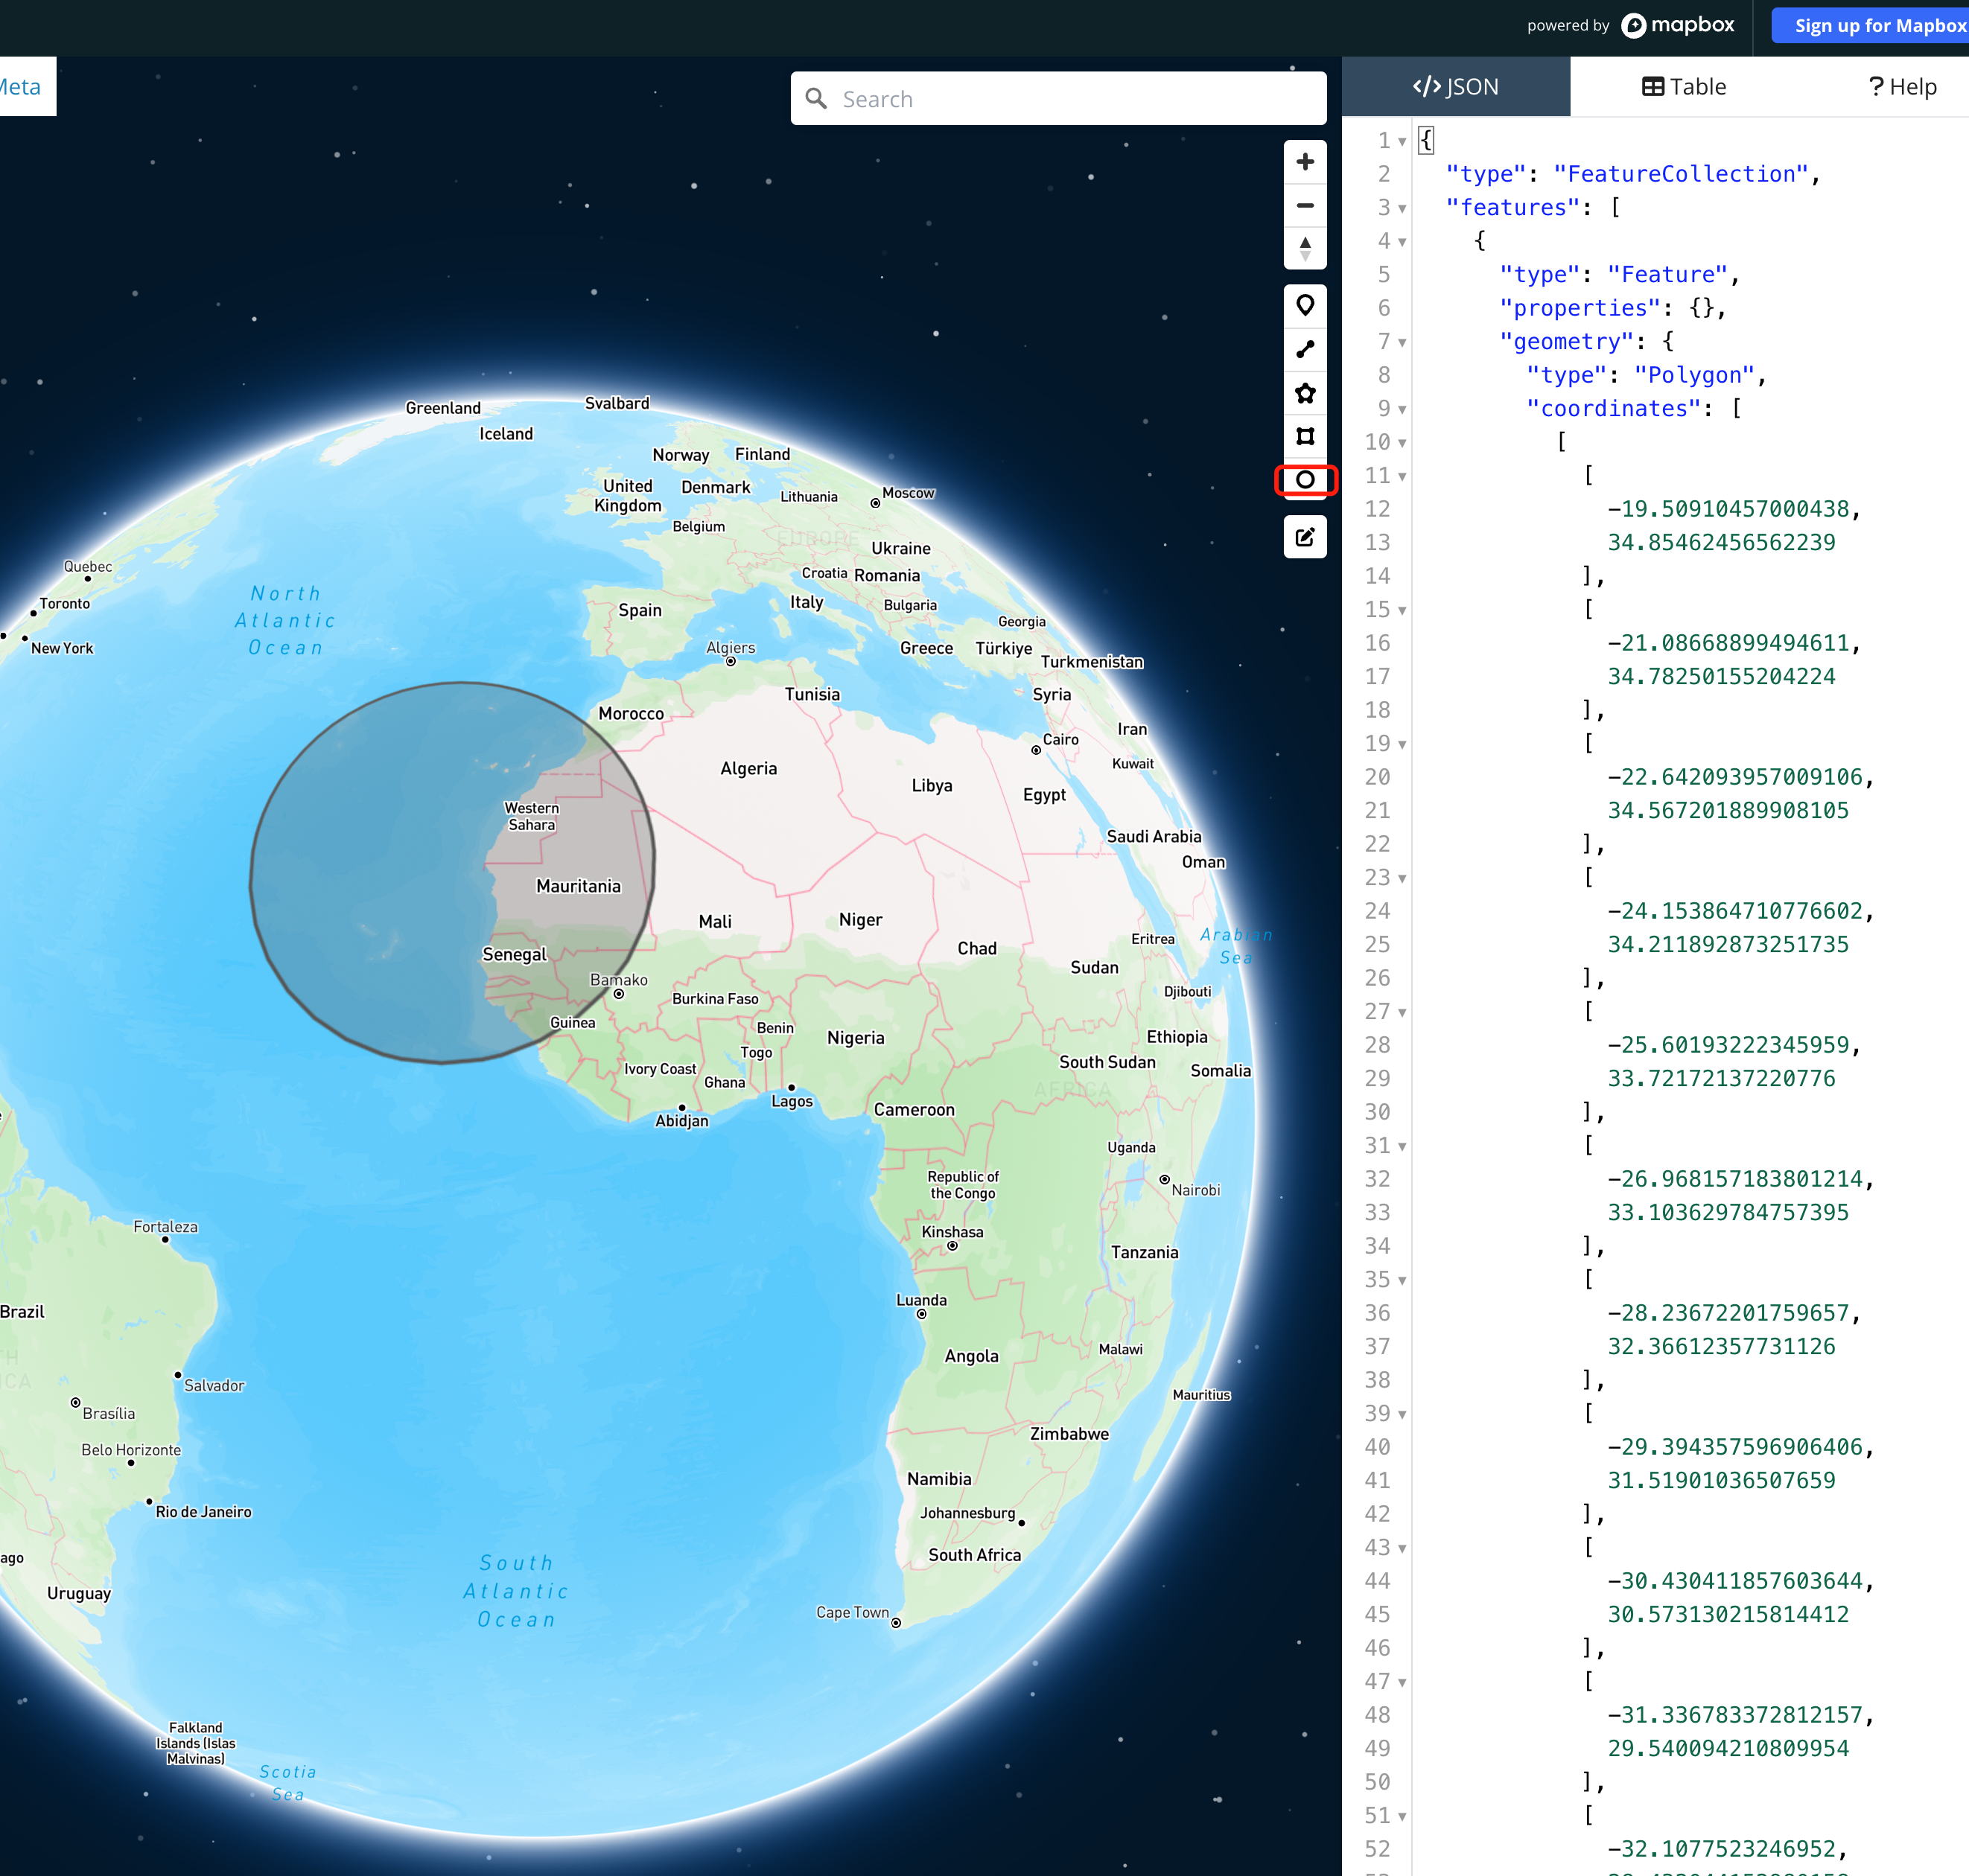Click the "properties" key in JSON
Screen dimensions: 1969x1876
(1580, 308)
